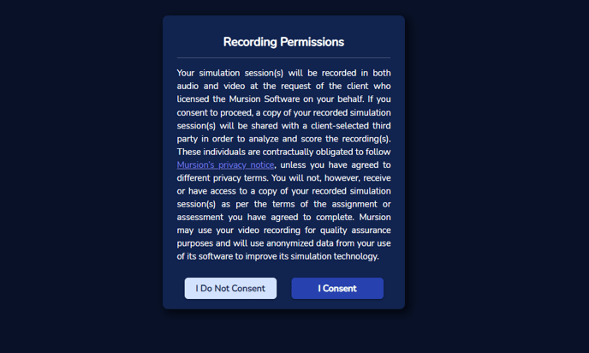
Task: Click the words "Mursion Software" in the paragraph
Action: tap(265, 99)
